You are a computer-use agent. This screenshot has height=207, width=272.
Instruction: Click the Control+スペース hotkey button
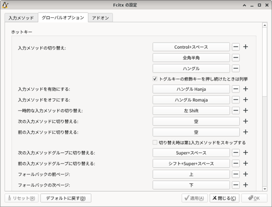click(191, 47)
